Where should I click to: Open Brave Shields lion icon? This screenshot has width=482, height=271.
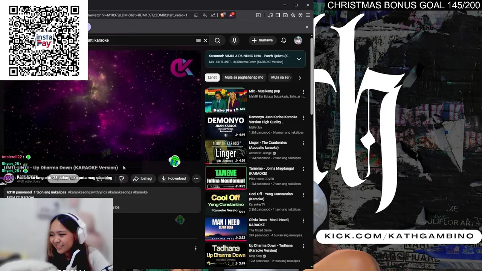pyautogui.click(x=223, y=15)
